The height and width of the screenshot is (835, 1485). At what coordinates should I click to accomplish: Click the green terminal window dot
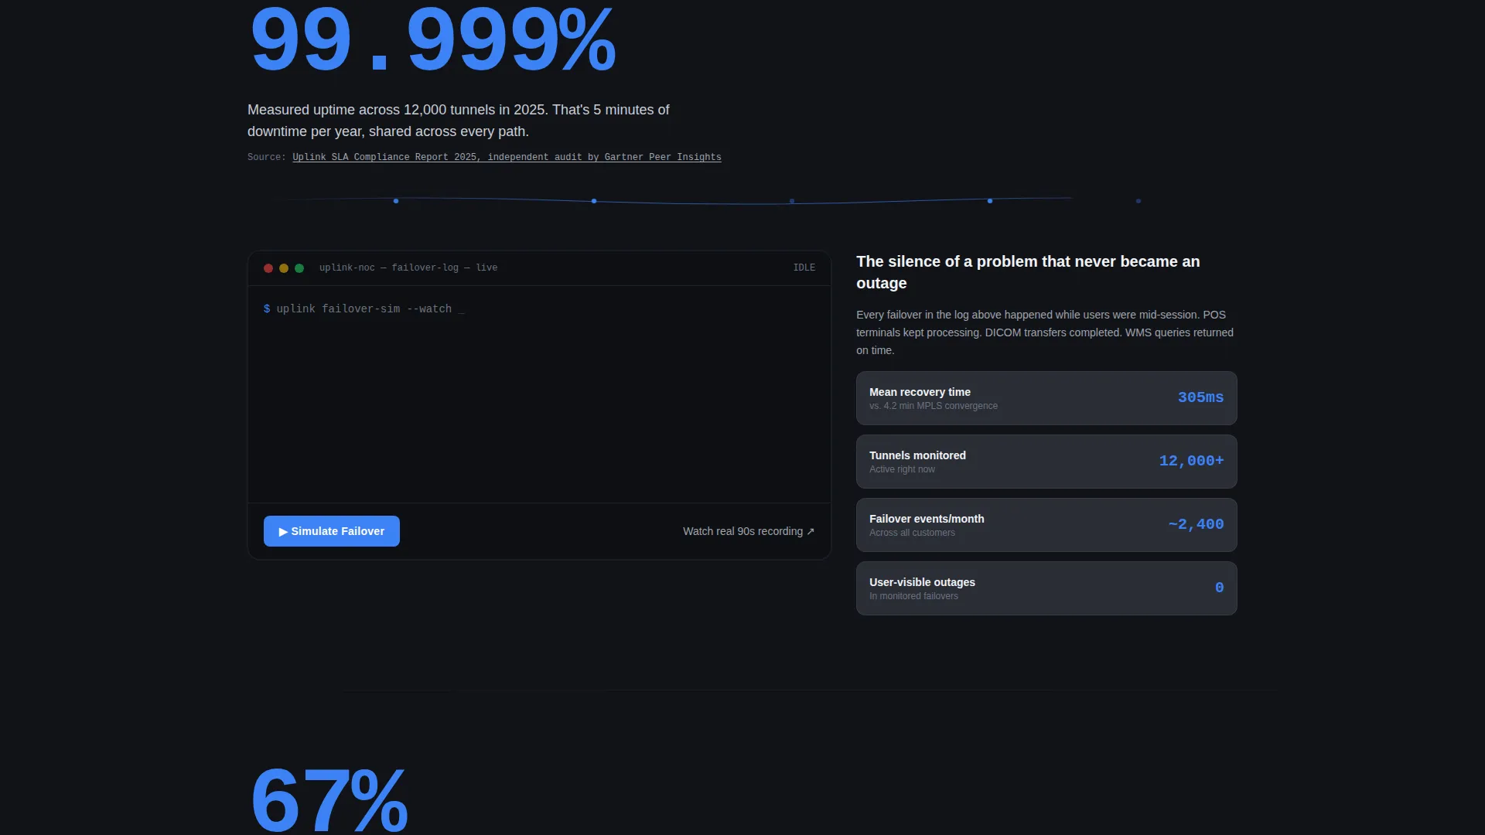pyautogui.click(x=299, y=268)
